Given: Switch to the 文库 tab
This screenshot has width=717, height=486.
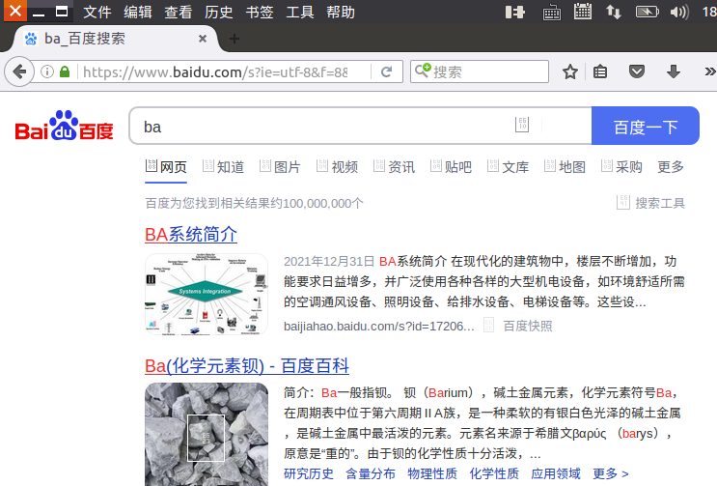Looking at the screenshot, I should click(x=508, y=167).
